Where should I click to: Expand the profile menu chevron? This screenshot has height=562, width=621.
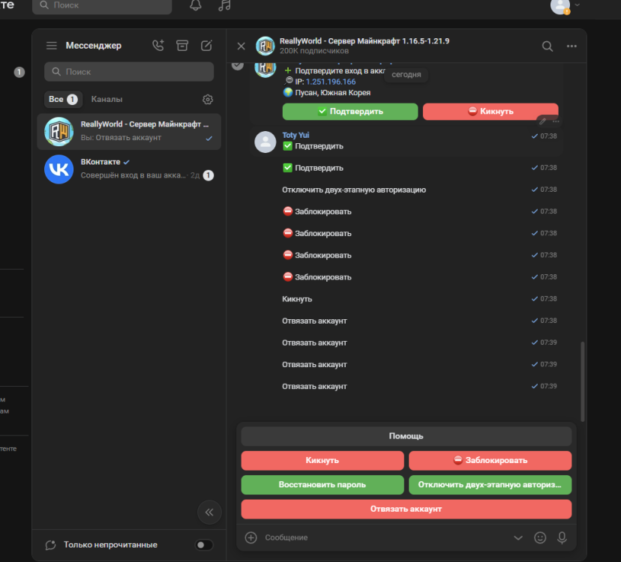(x=577, y=4)
